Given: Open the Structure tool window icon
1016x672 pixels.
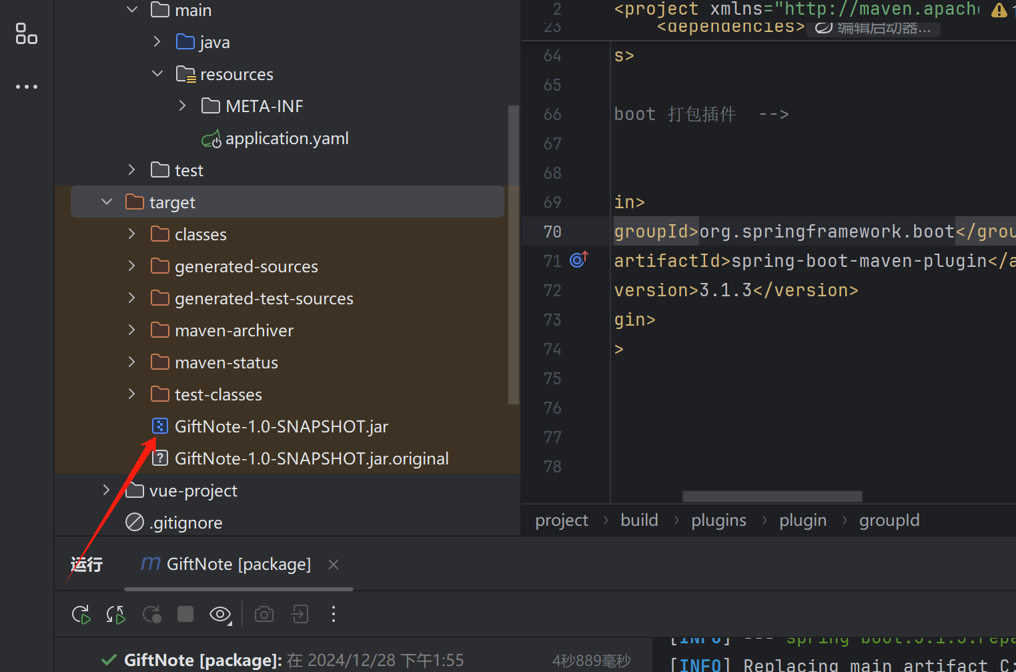Looking at the screenshot, I should [x=27, y=33].
